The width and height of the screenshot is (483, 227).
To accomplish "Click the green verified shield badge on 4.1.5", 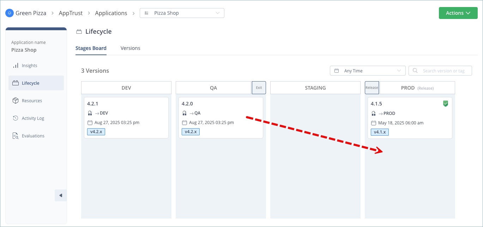I will (445, 104).
